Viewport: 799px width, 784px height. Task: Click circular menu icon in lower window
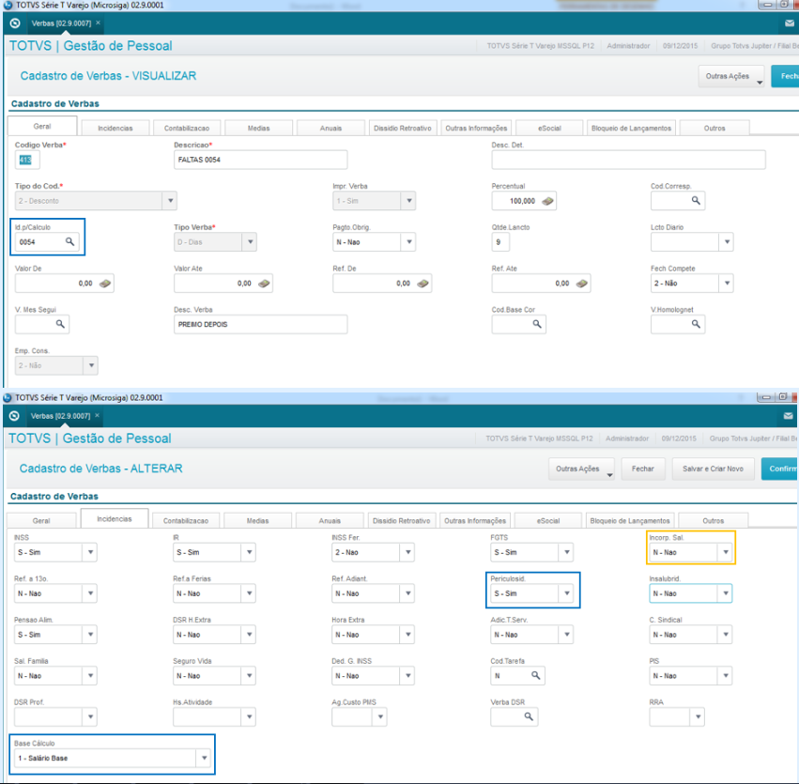point(14,416)
